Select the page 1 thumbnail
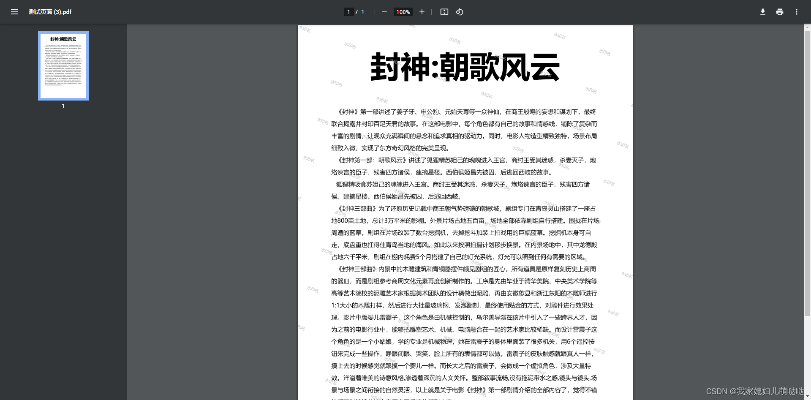Image resolution: width=811 pixels, height=400 pixels. coord(63,66)
